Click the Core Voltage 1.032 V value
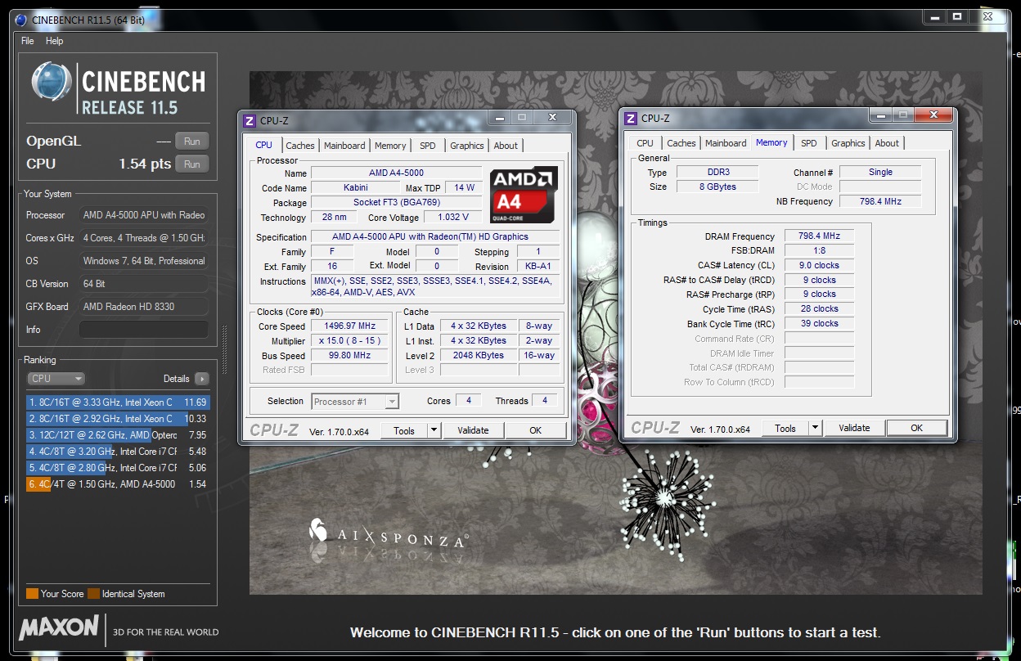This screenshot has height=661, width=1021. (453, 218)
